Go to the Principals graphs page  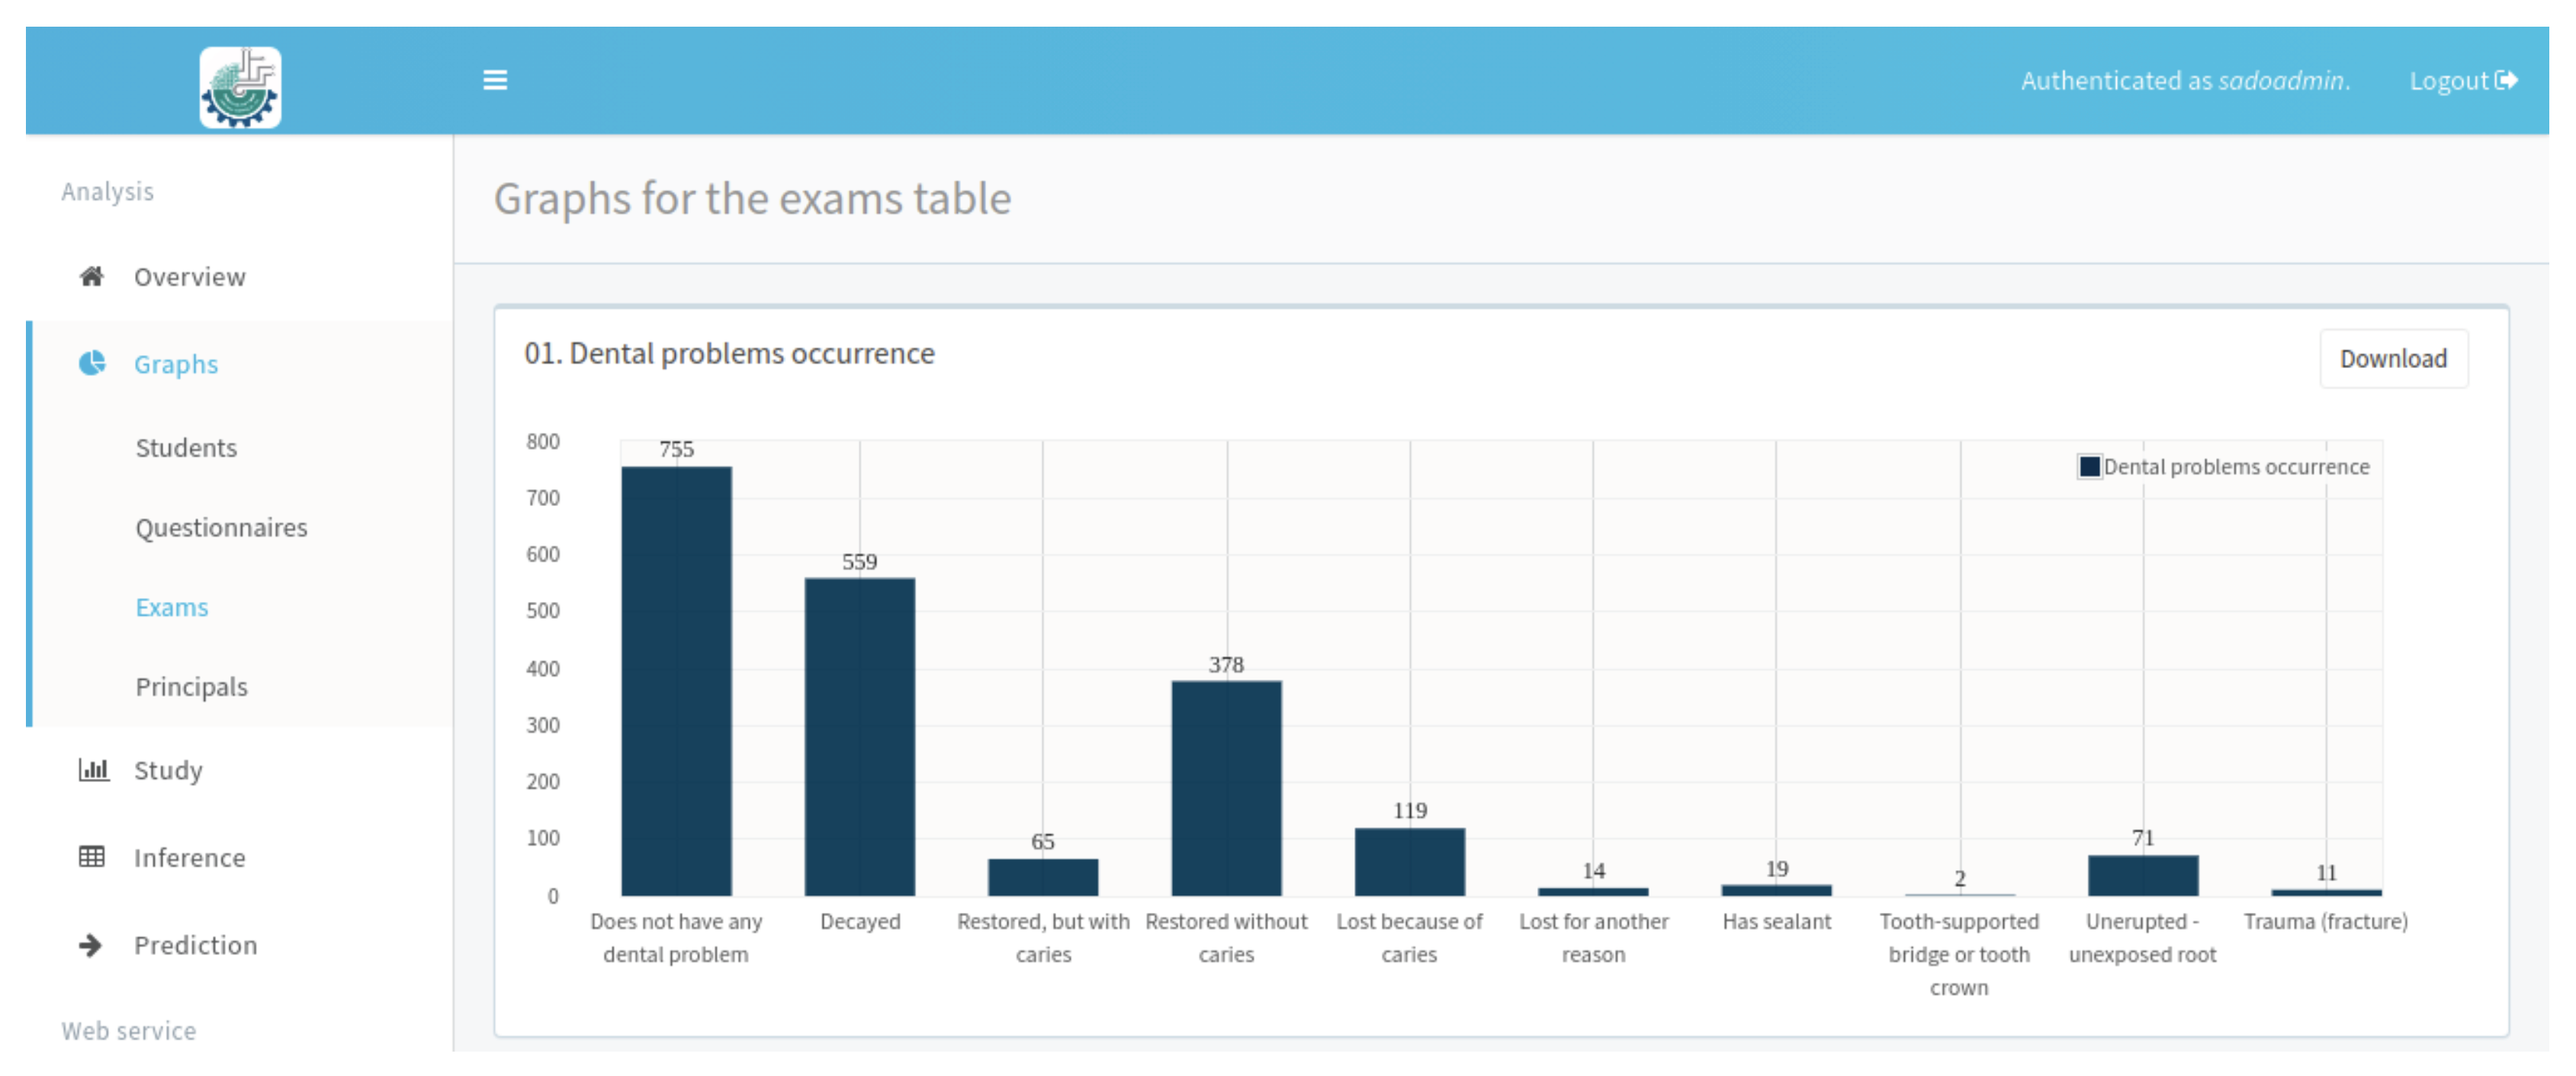(191, 687)
